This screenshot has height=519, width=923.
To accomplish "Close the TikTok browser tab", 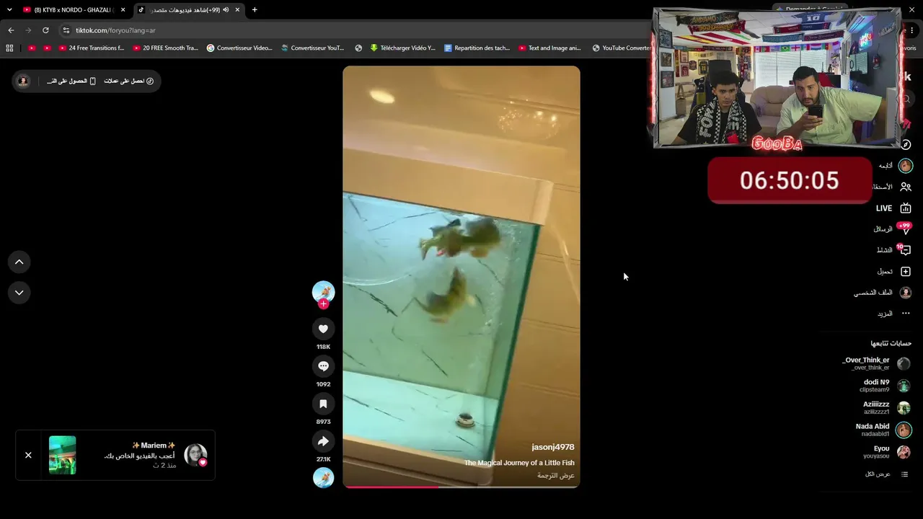I will tap(237, 10).
